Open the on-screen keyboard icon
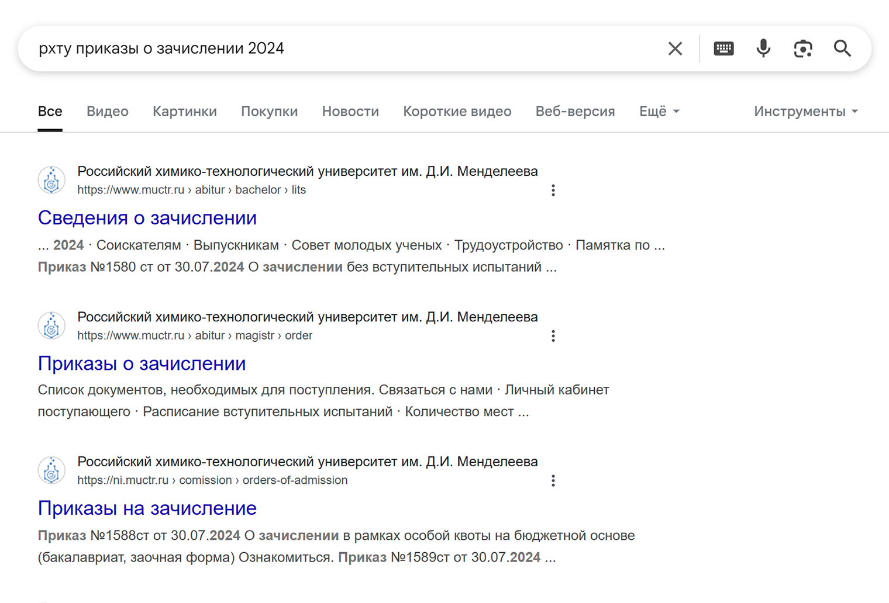889x603 pixels. click(x=723, y=48)
